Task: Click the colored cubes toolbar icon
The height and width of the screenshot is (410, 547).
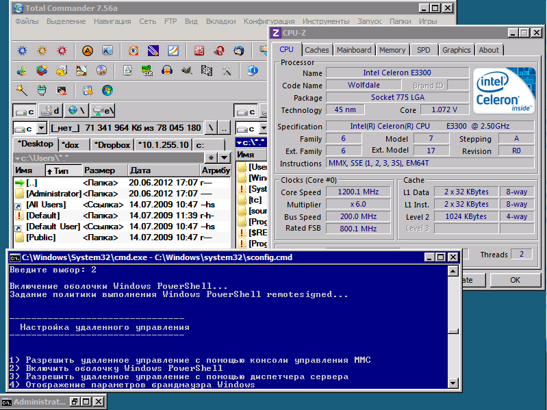Action: [42, 71]
